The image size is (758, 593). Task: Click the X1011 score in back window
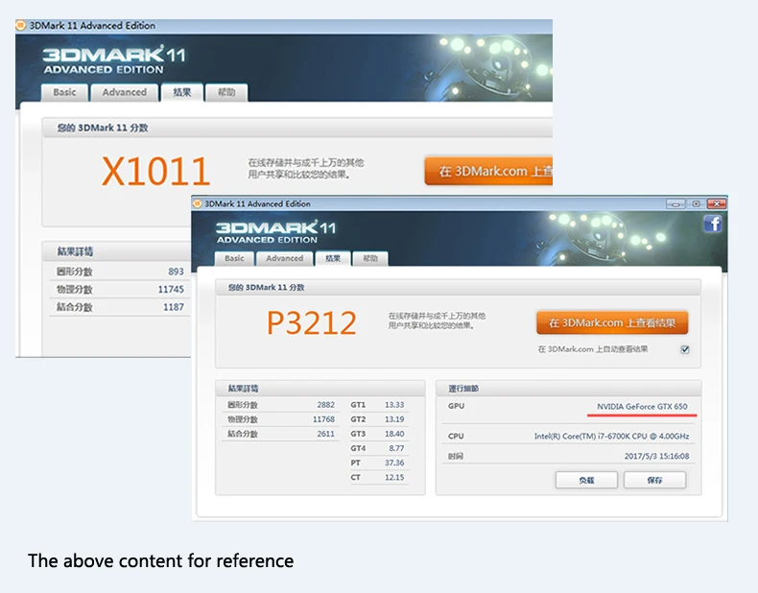(155, 171)
